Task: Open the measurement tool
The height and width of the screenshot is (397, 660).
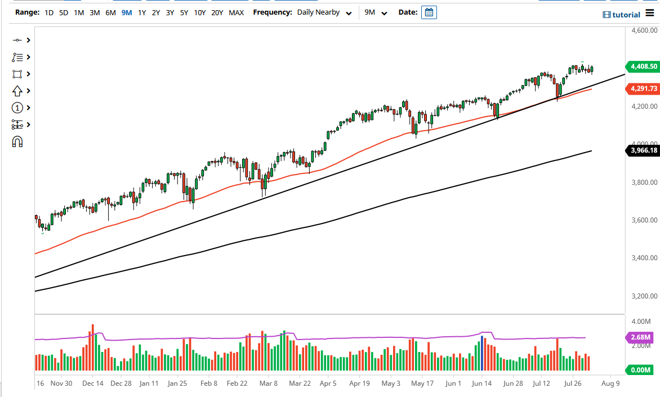Action: tap(16, 124)
